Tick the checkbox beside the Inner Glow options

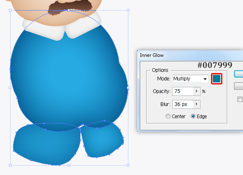[x=240, y=99]
